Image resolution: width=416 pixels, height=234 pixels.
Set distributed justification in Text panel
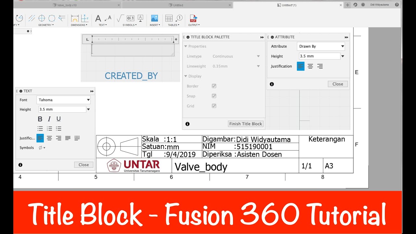click(77, 138)
